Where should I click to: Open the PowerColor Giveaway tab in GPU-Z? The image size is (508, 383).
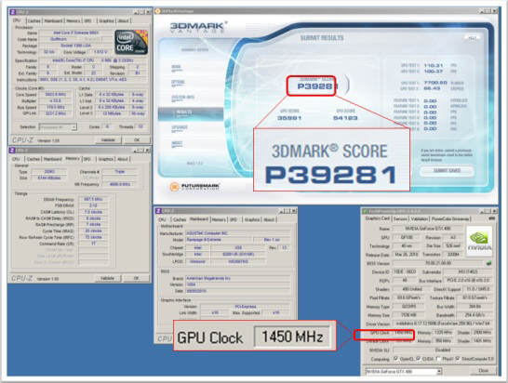450,218
